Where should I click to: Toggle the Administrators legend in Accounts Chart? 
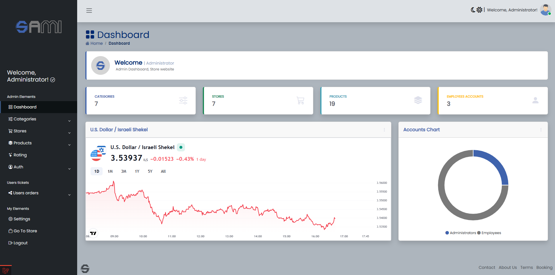[461, 233]
